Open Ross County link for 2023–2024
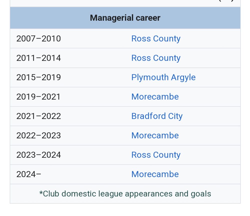 [x=156, y=155]
